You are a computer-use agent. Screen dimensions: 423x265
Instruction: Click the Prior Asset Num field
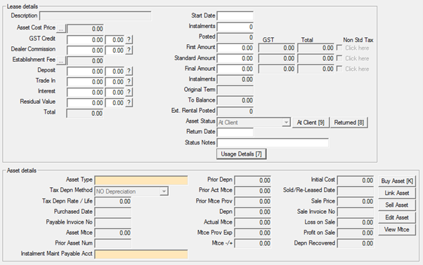[112, 243]
